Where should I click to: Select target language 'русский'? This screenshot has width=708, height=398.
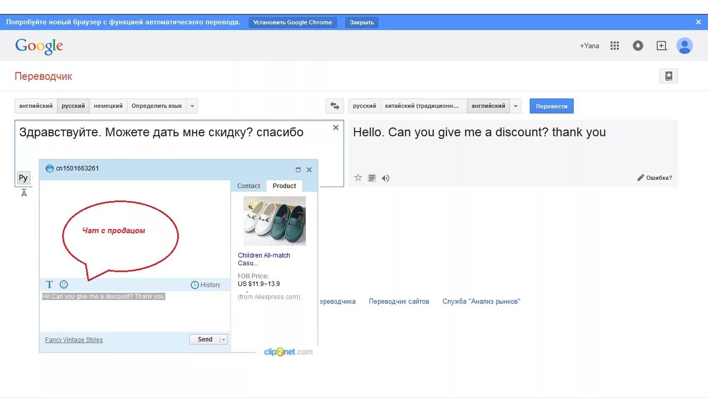[x=364, y=106]
